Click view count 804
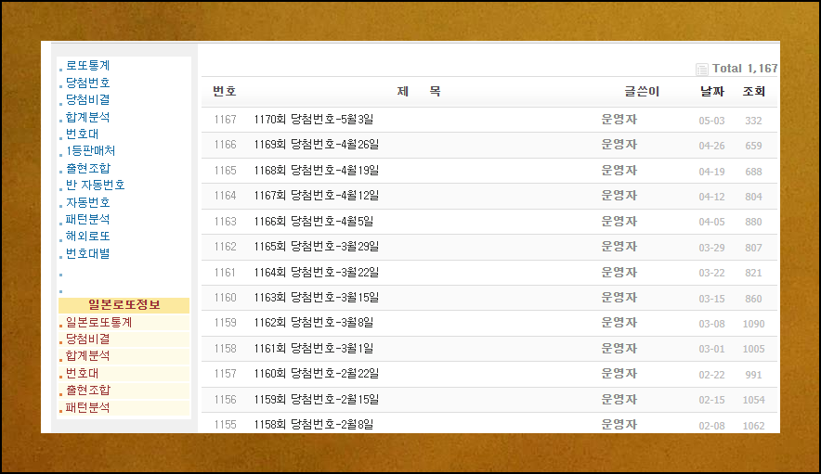The width and height of the screenshot is (821, 474). (x=753, y=197)
